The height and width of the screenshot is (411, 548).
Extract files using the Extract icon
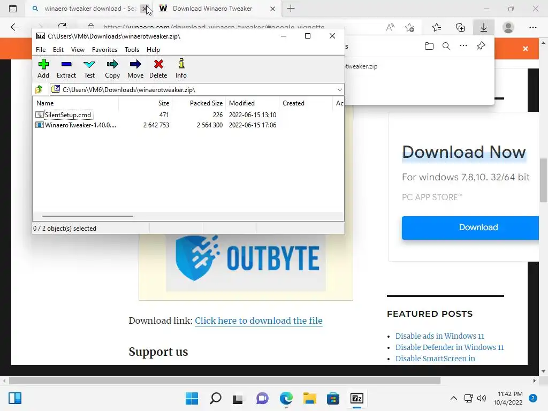click(66, 68)
